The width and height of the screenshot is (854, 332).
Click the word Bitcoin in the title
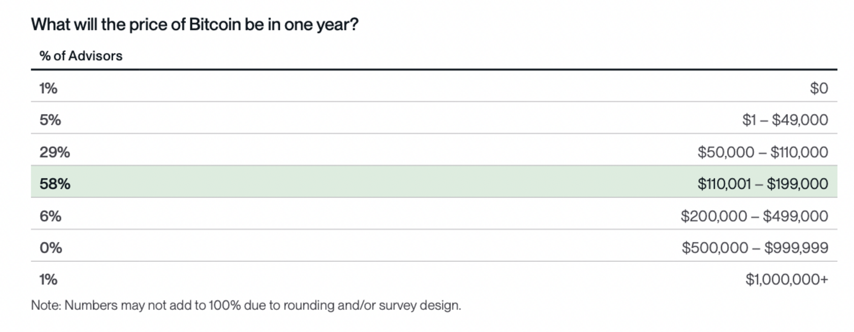(215, 25)
